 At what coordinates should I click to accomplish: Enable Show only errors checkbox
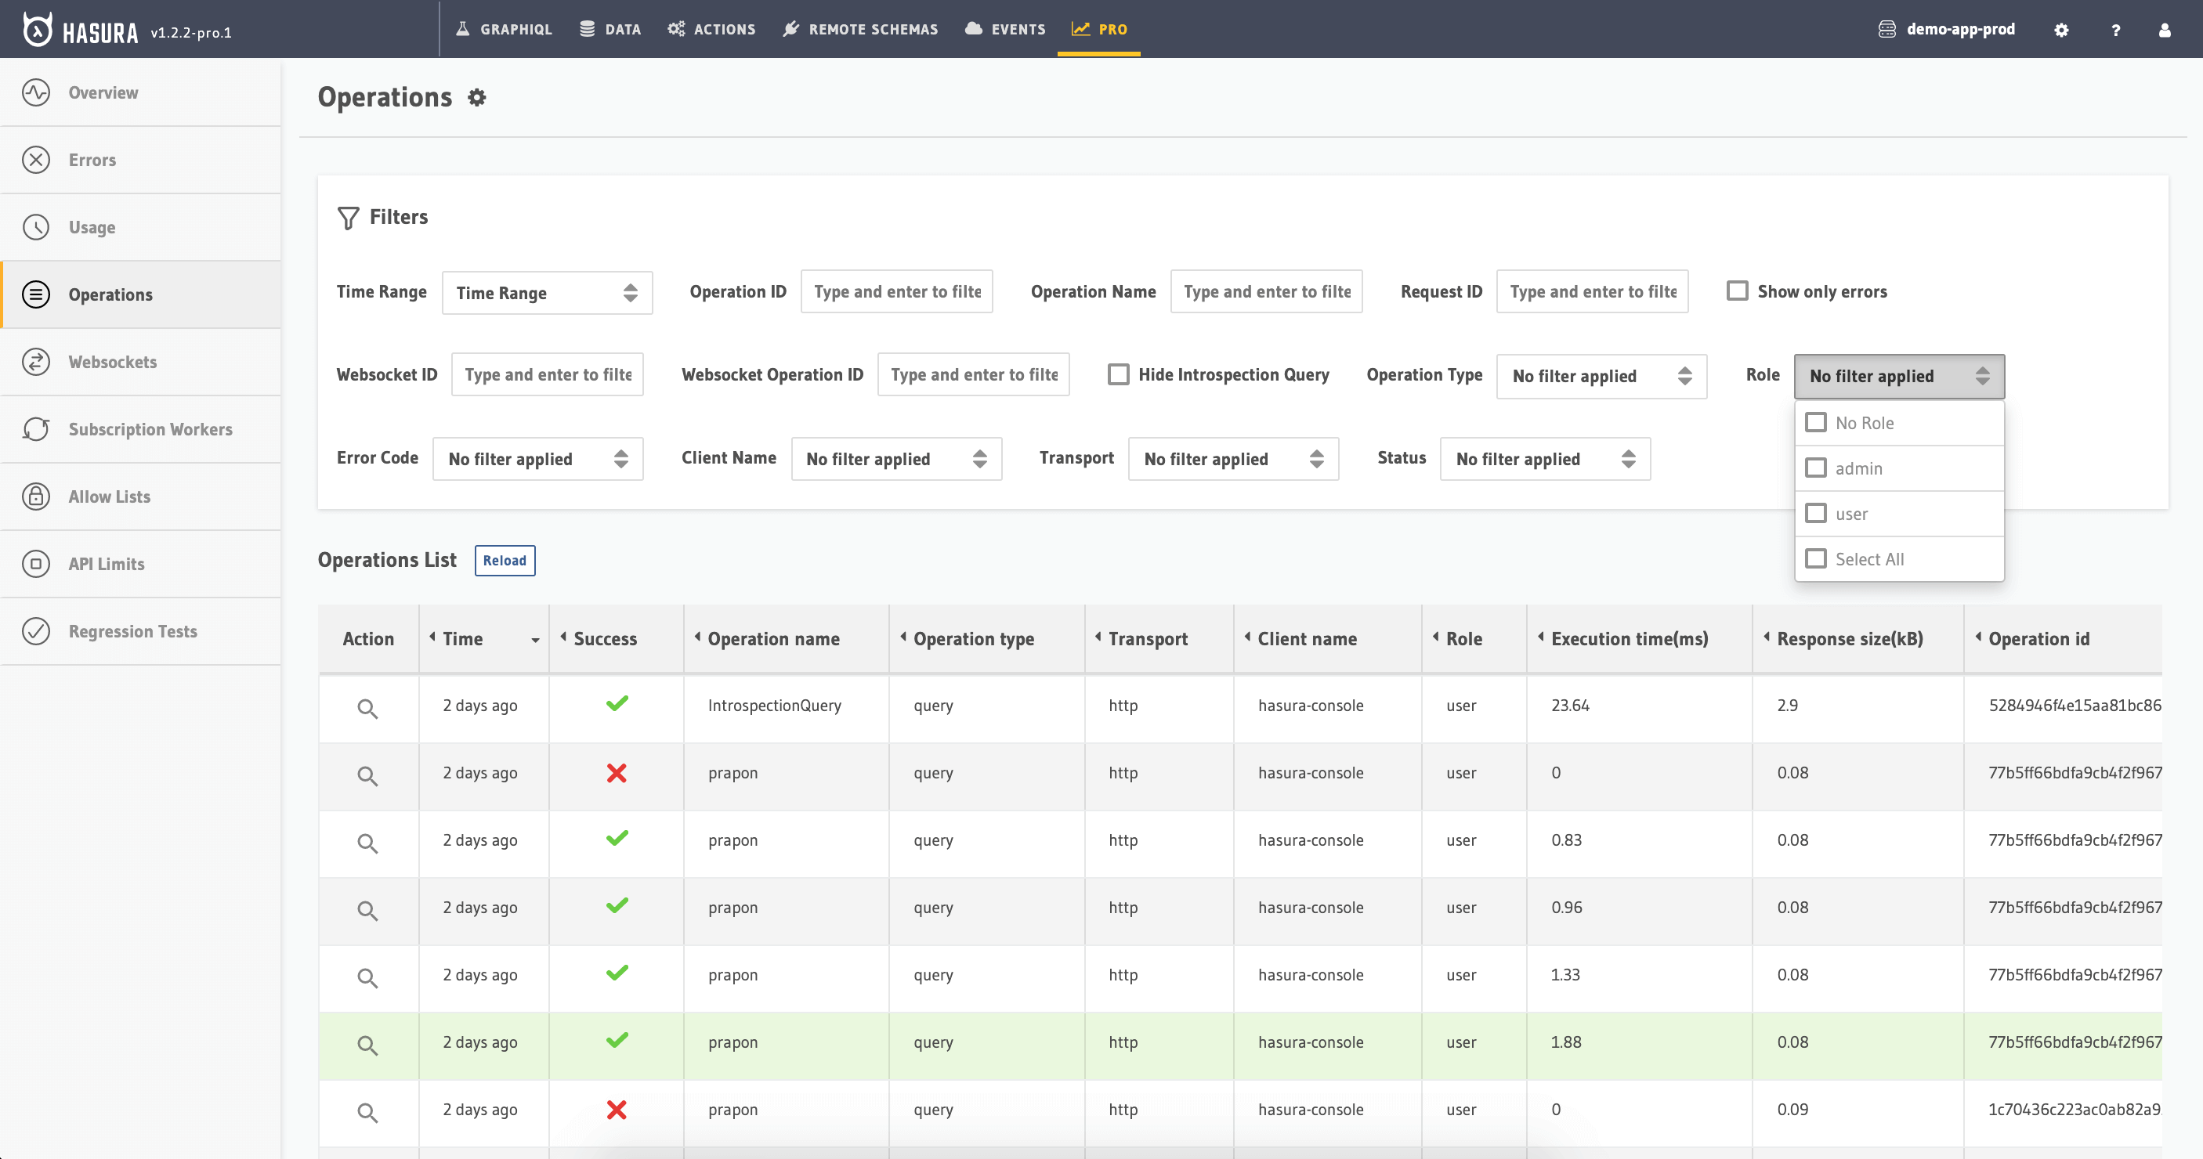(x=1737, y=291)
